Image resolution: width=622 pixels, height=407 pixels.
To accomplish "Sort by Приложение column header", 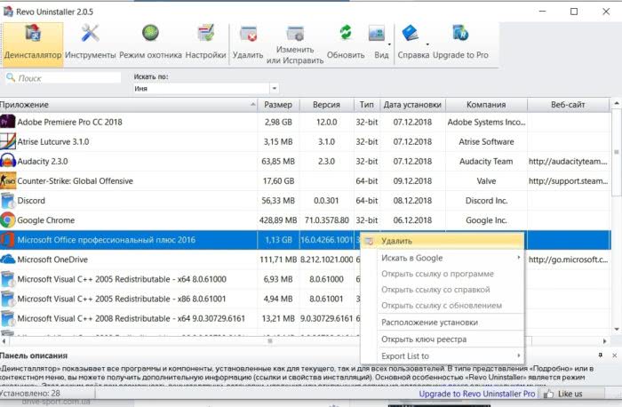I will [129, 105].
